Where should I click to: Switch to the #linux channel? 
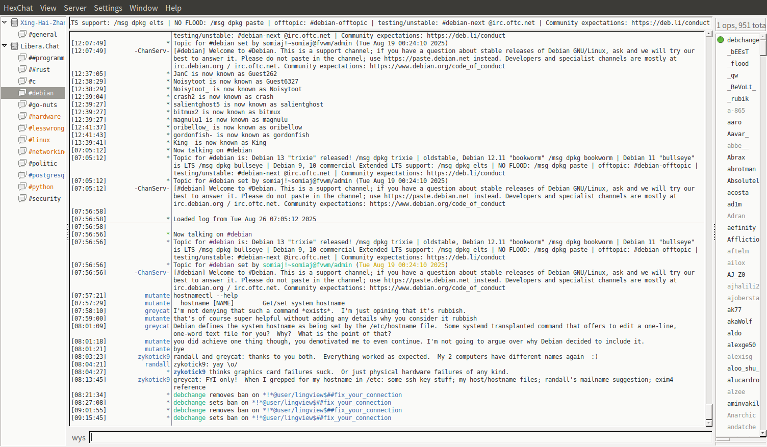tap(39, 140)
